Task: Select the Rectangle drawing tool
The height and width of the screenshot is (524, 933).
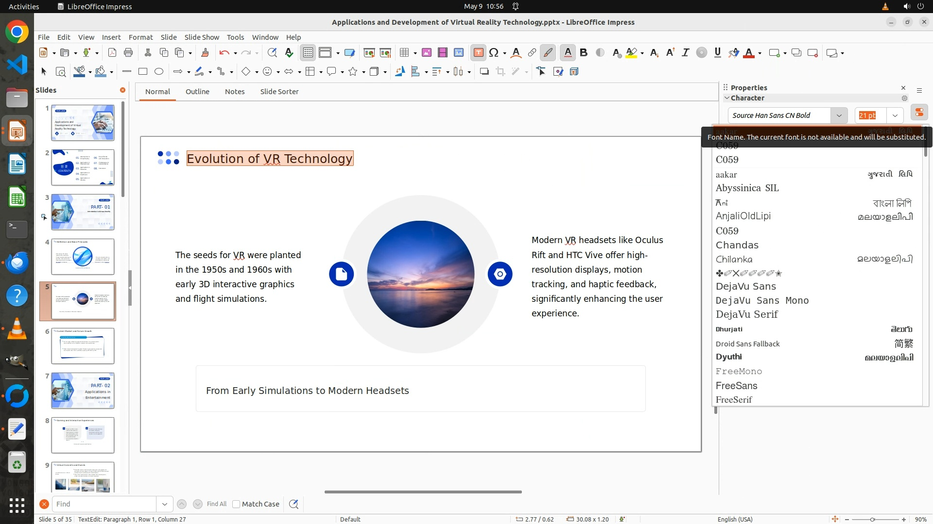Action: tap(142, 72)
